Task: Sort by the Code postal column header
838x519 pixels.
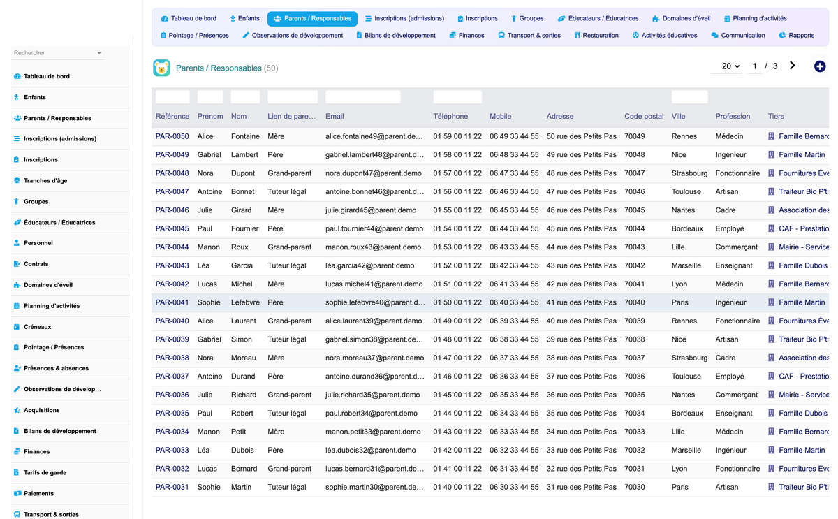Action: (644, 116)
